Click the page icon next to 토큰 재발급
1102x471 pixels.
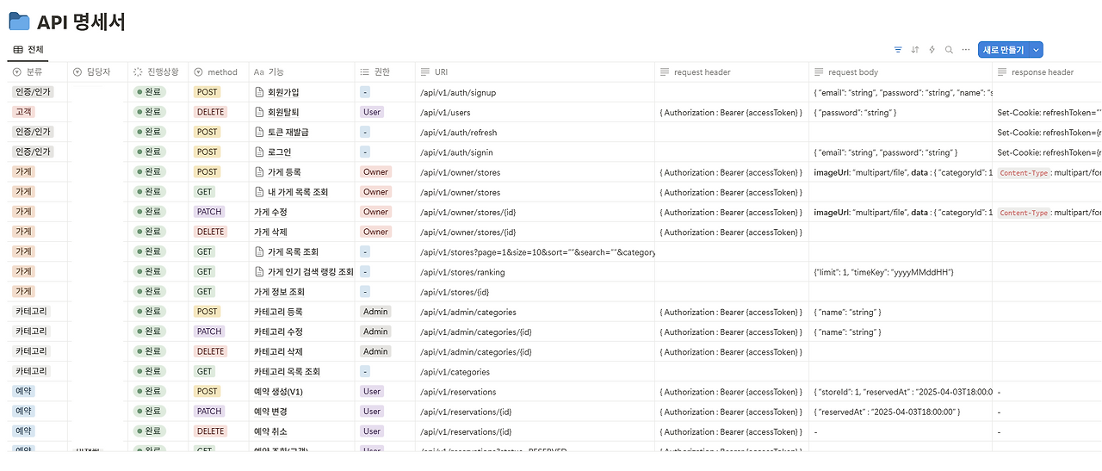(259, 132)
